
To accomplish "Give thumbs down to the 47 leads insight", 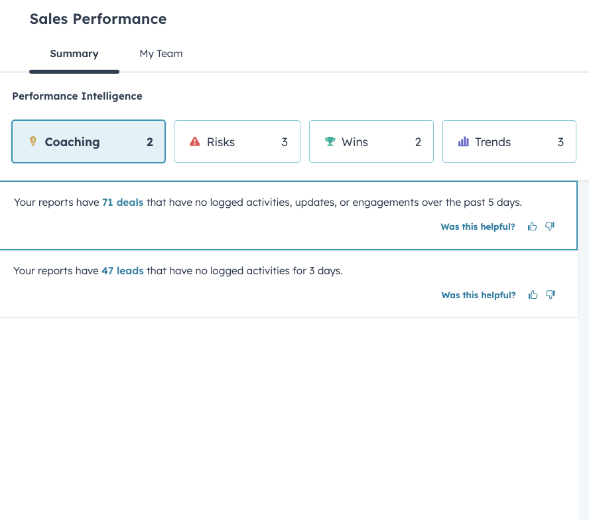I will tap(550, 295).
